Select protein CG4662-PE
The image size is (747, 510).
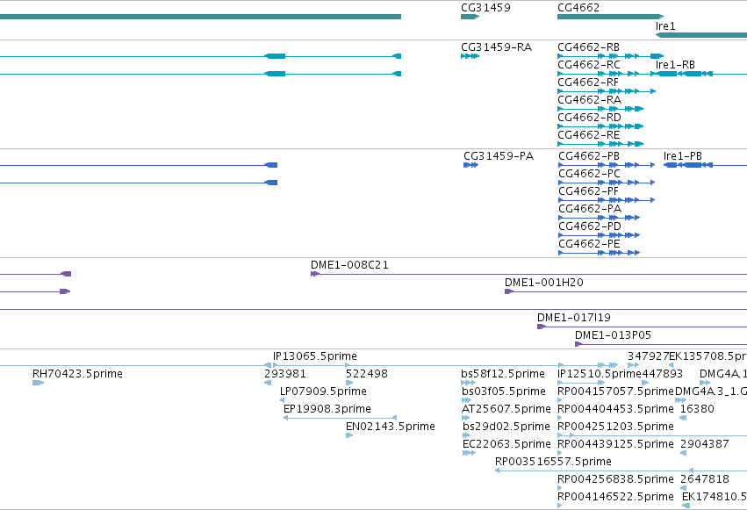[589, 244]
